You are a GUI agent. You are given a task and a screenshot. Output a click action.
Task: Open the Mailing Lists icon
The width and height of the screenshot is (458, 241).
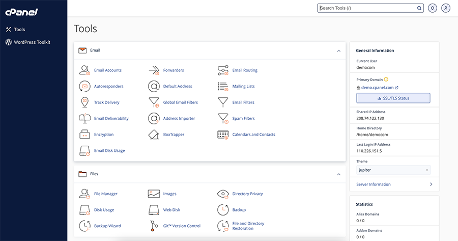(x=223, y=86)
